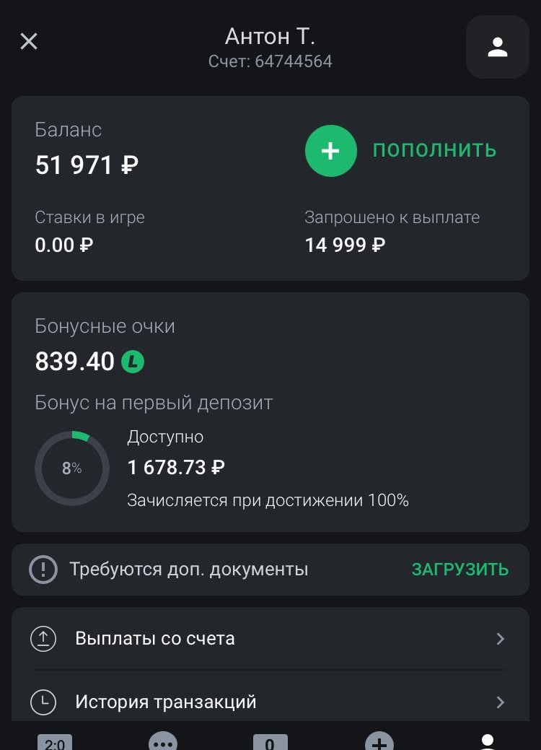Click ЗАГРУЗИТЬ to upload documents
Viewport: 541px width, 750px height.
459,570
